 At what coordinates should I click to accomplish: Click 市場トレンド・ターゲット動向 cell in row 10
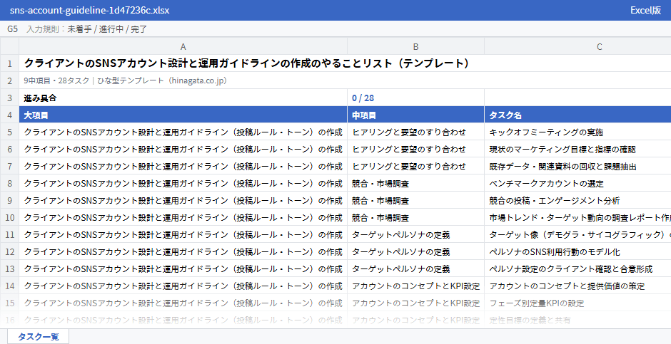[x=577, y=217]
